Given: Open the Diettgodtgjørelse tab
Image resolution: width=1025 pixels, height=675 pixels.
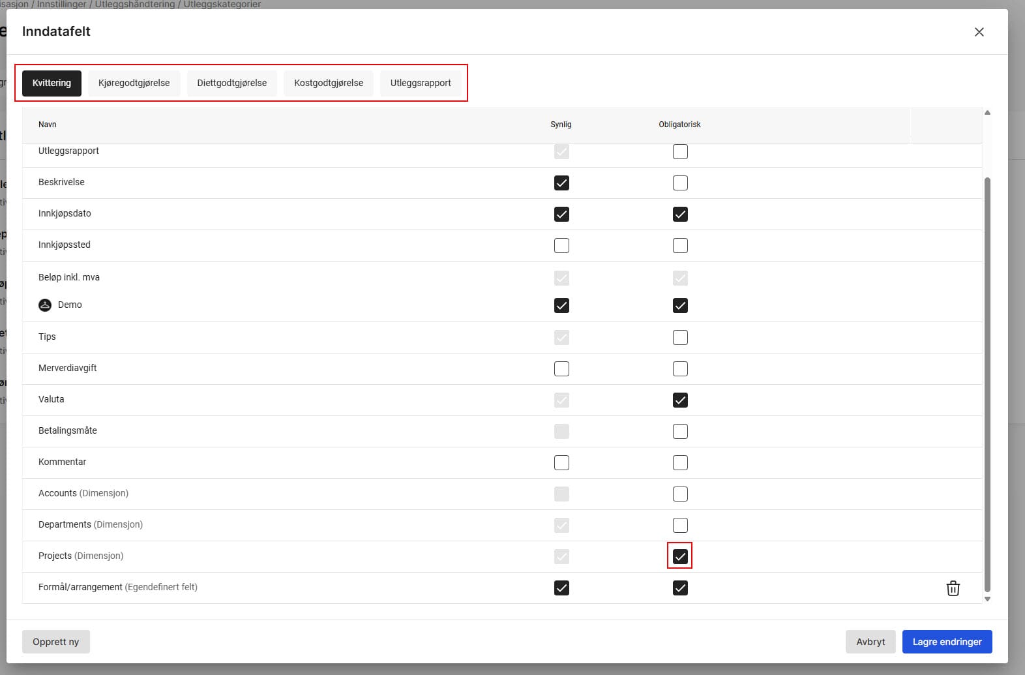Looking at the screenshot, I should click(x=231, y=83).
